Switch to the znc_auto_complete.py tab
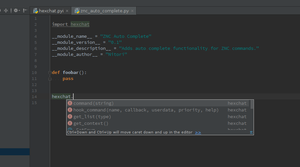This screenshot has width=300, height=167. coord(104,11)
